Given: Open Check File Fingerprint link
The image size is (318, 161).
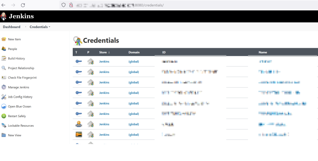Looking at the screenshot, I should pos(22,78).
